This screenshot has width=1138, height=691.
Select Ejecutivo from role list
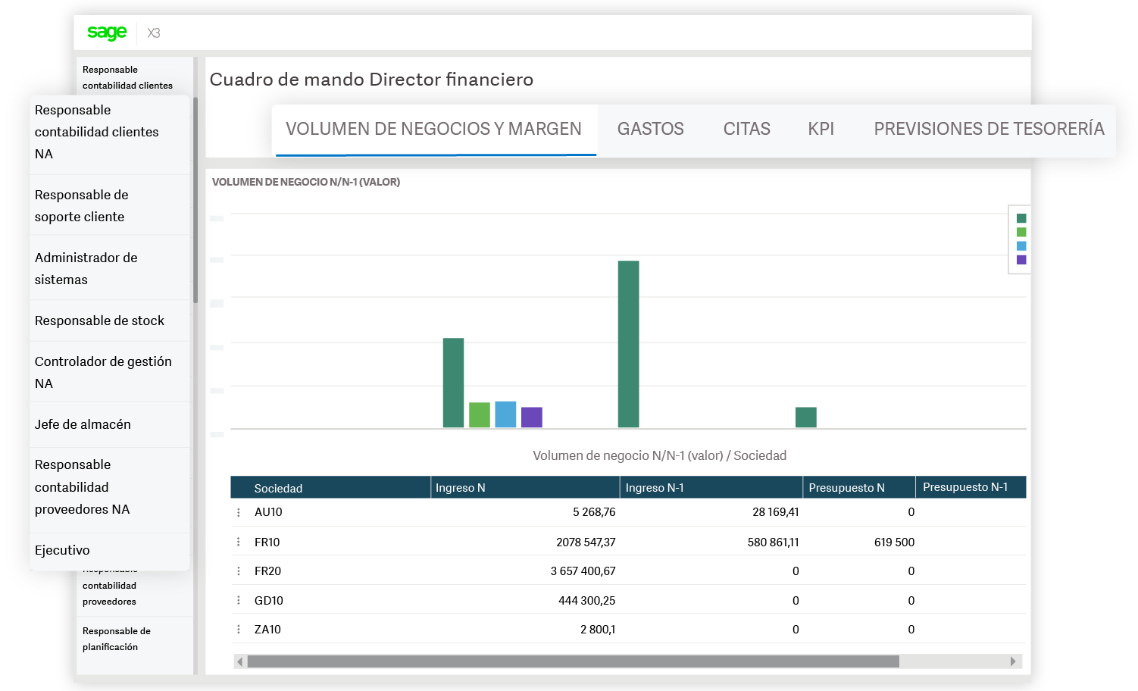[62, 550]
